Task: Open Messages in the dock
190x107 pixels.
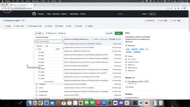Action: [x=87, y=103]
